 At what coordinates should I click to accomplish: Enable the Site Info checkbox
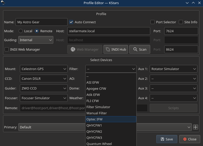pos(181,22)
